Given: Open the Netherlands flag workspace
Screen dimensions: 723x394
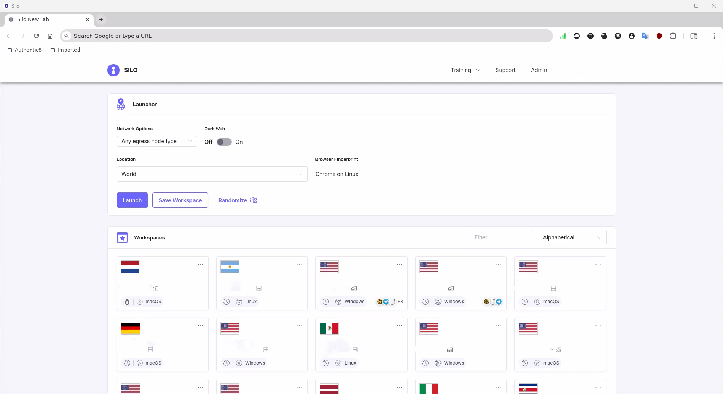Looking at the screenshot, I should click(130, 267).
